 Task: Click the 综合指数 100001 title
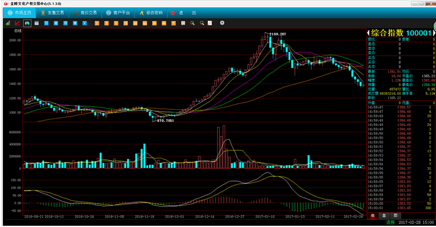(x=401, y=33)
